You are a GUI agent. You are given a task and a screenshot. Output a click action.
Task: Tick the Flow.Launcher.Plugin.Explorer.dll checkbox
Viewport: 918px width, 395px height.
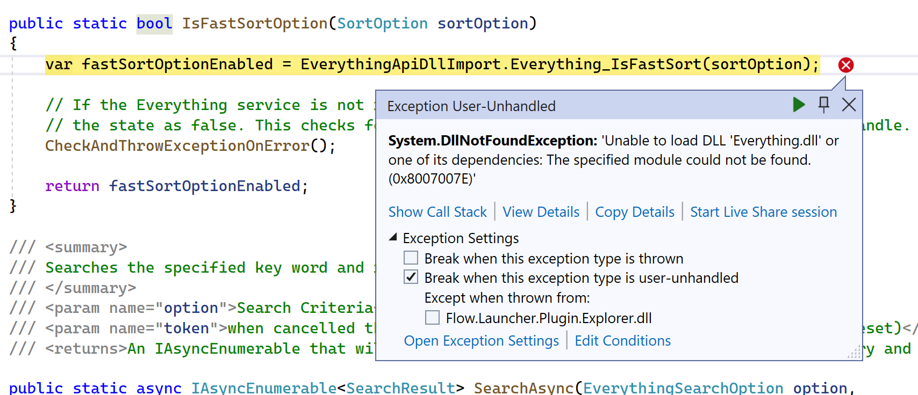click(432, 318)
